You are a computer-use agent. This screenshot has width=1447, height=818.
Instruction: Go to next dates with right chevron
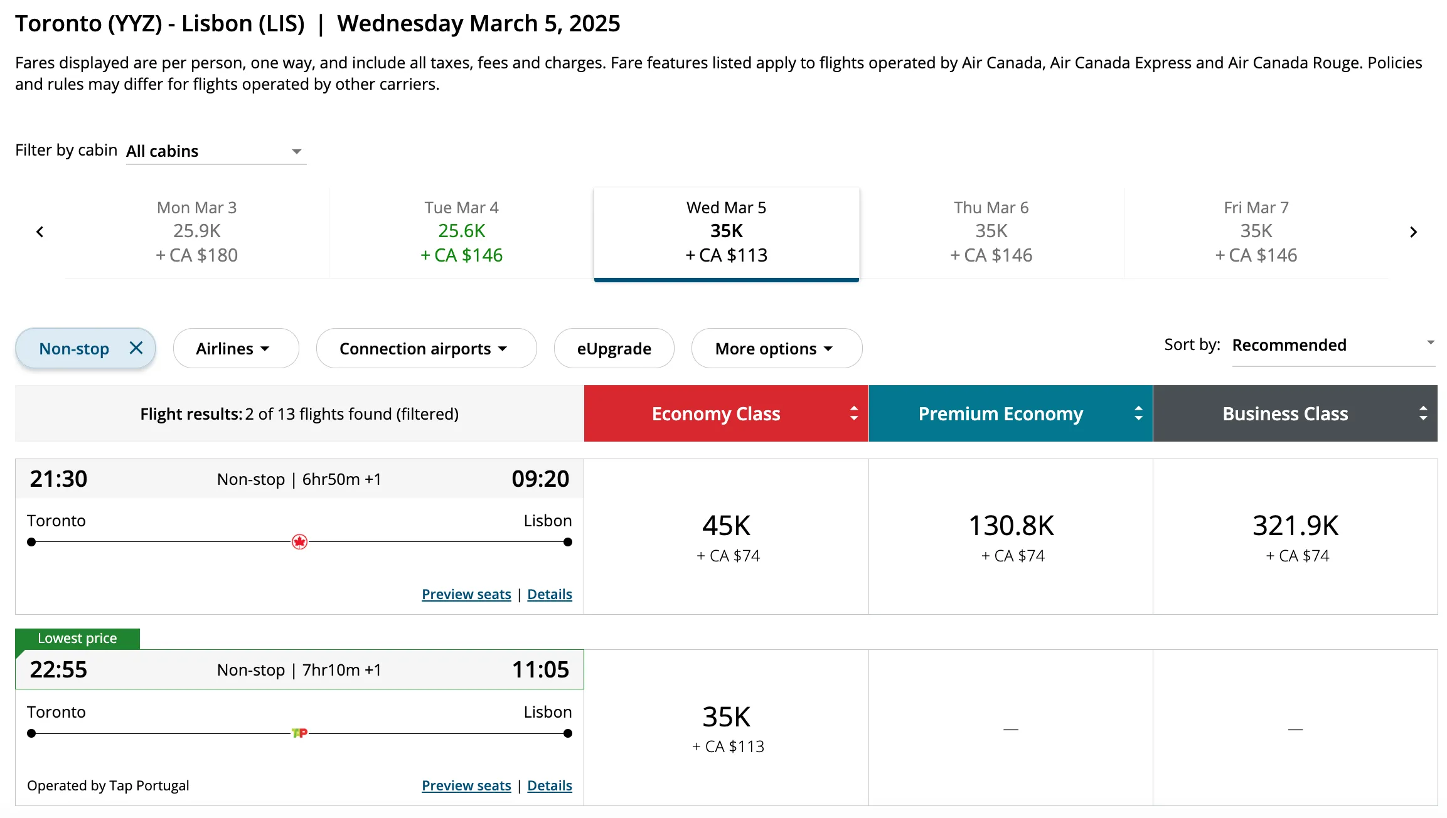click(1413, 232)
